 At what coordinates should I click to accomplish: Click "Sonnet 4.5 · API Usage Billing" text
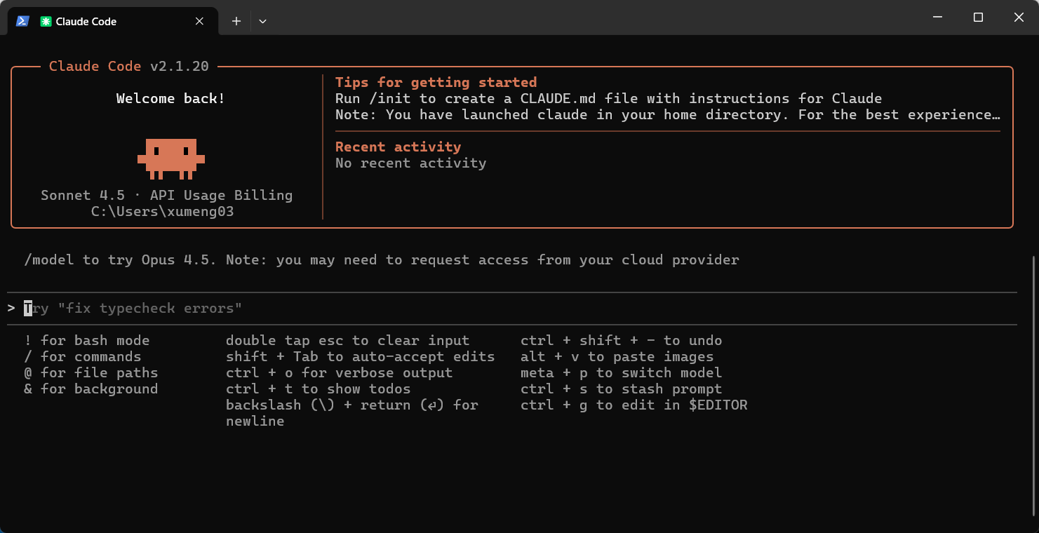[x=166, y=195]
